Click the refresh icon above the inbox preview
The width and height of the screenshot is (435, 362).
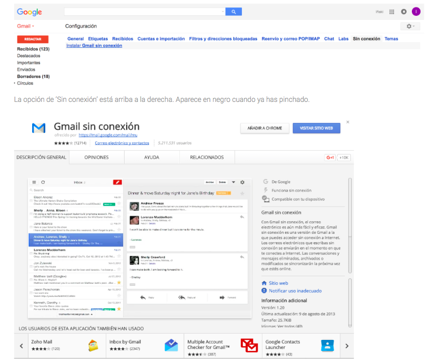pyautogui.click(x=43, y=182)
